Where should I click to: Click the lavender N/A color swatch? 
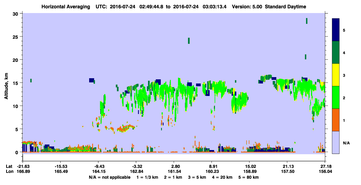coord(336,142)
